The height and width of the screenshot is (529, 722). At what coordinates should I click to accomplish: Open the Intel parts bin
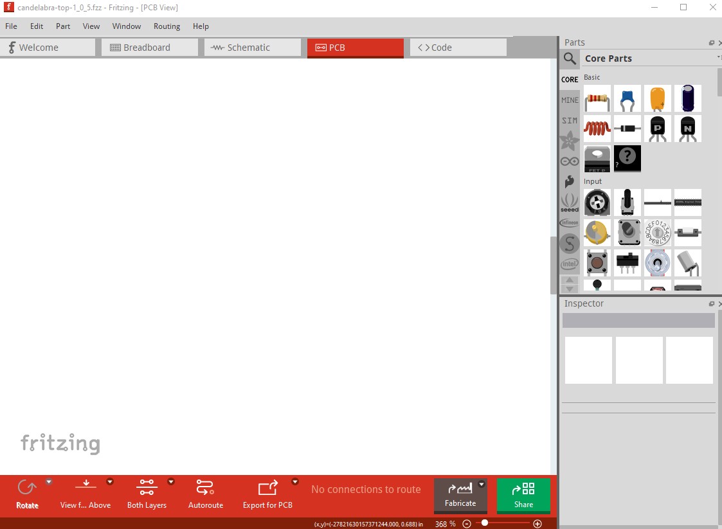tap(570, 264)
